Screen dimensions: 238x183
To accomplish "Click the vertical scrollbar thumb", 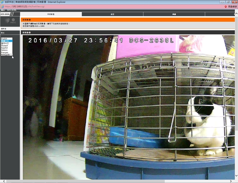I will coord(236,73).
